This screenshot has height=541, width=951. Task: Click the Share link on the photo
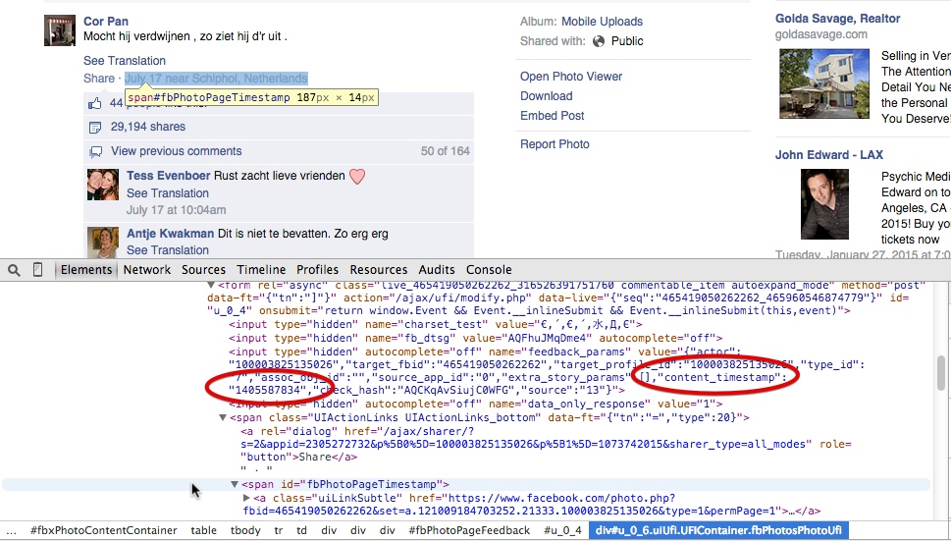click(99, 79)
